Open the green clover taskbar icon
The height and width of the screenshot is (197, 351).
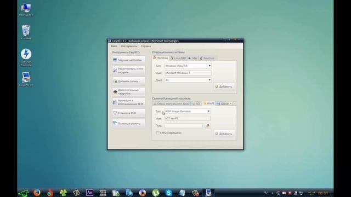point(64,193)
